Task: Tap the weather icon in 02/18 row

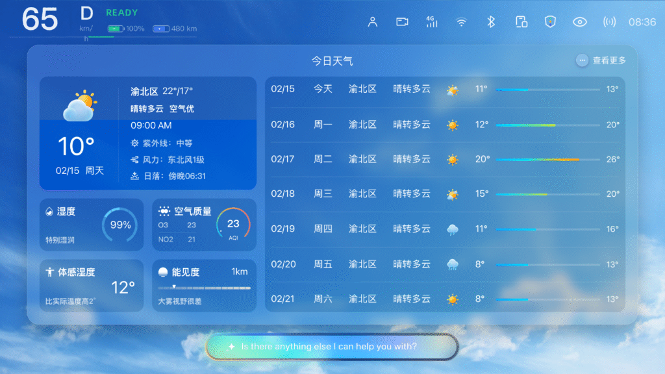Action: (453, 195)
